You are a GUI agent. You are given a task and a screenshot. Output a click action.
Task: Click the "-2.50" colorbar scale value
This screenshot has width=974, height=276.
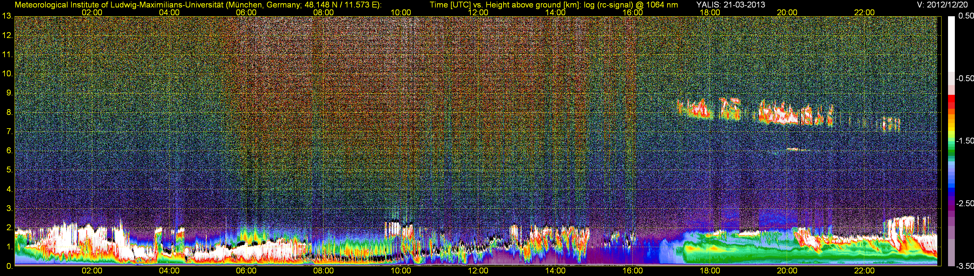965,203
